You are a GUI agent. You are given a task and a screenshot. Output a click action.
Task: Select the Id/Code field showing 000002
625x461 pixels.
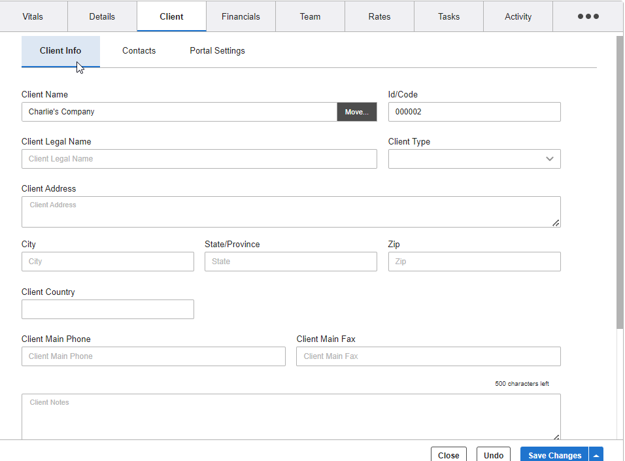[x=474, y=112]
